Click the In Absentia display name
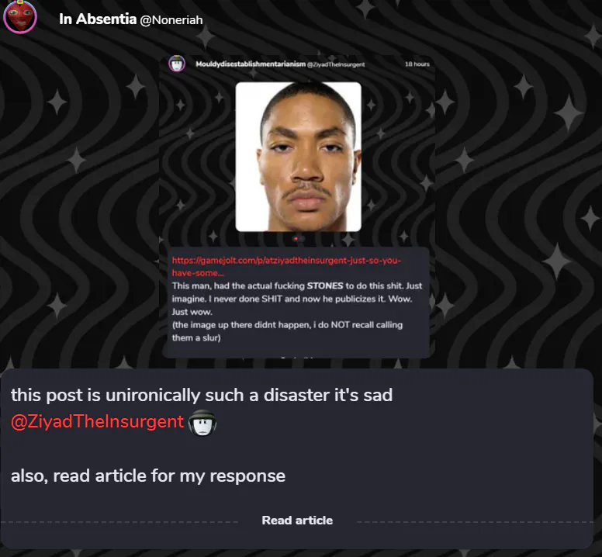This screenshot has width=602, height=557. (x=98, y=19)
